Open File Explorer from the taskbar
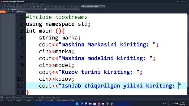Image resolution: width=189 pixels, height=106 pixels. click(x=90, y=104)
